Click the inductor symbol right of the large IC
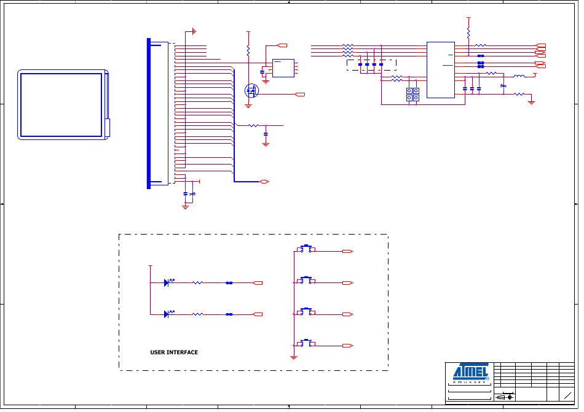This screenshot has width=584, height=412. (x=519, y=76)
